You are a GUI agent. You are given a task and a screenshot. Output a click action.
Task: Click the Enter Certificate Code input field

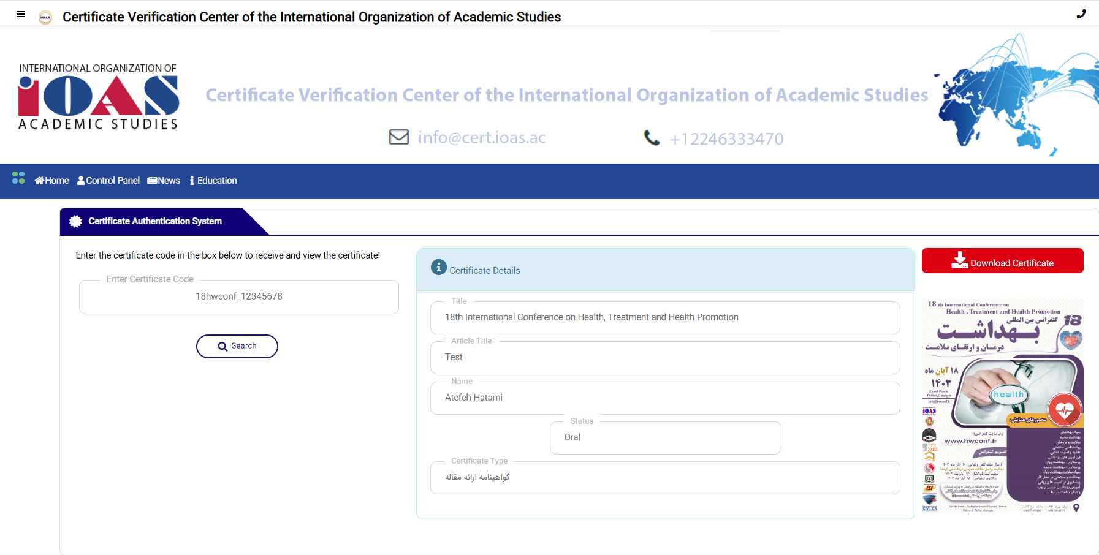coord(239,296)
